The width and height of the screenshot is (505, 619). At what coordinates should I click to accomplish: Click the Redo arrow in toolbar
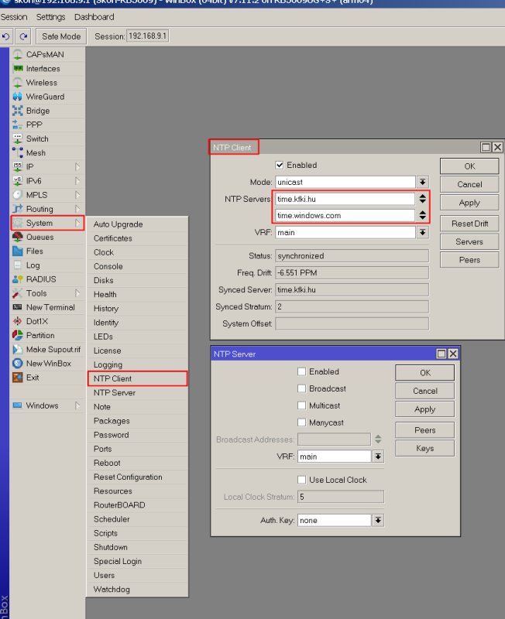point(23,36)
